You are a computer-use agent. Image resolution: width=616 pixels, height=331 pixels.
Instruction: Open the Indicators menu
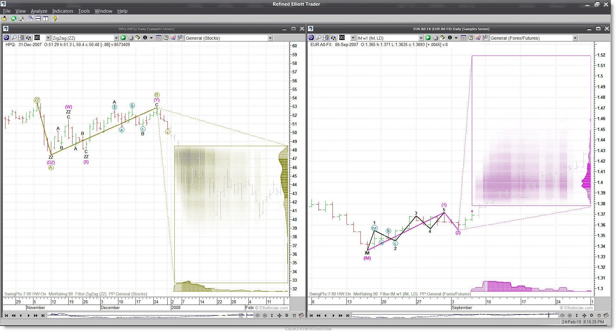(63, 11)
